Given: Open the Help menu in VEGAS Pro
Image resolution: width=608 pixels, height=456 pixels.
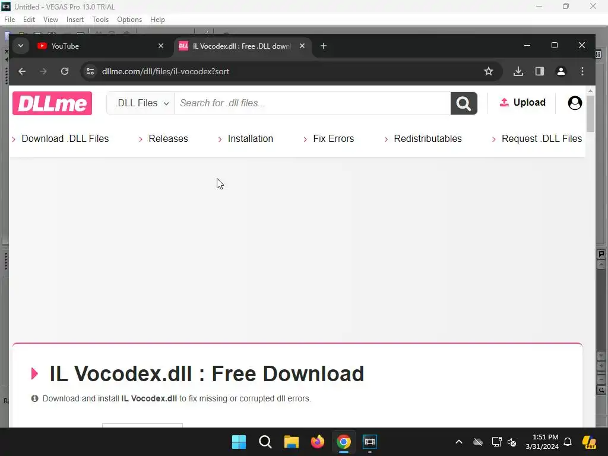Looking at the screenshot, I should (x=157, y=20).
